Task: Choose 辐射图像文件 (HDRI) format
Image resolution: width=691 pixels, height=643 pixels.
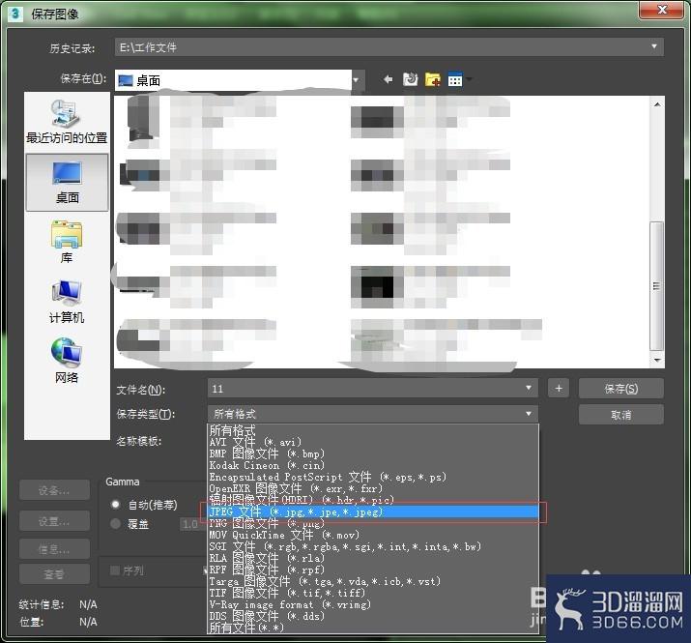Action: (x=373, y=500)
